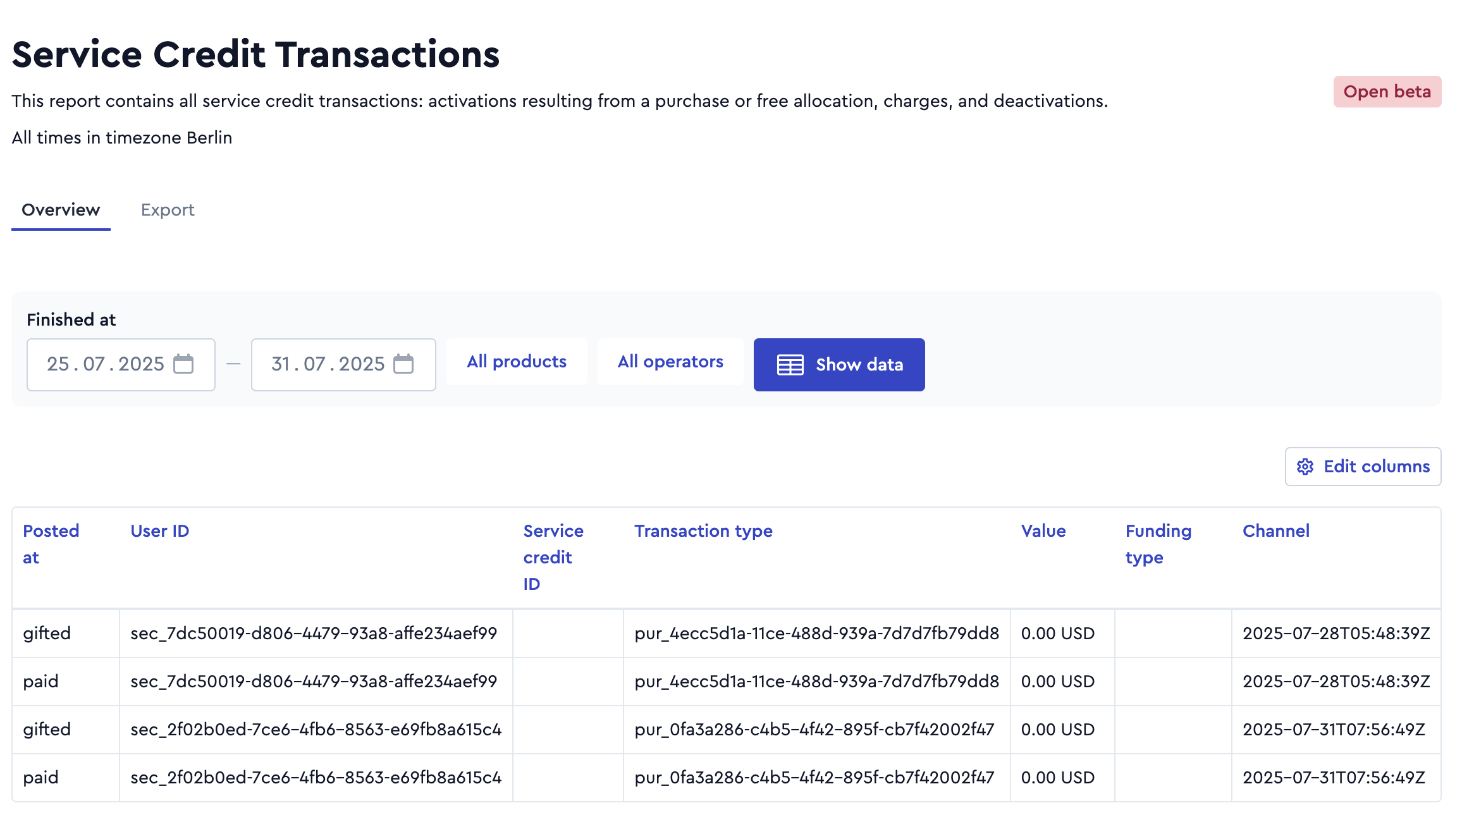Click table icon in Show data button
This screenshot has width=1462, height=827.
(790, 365)
